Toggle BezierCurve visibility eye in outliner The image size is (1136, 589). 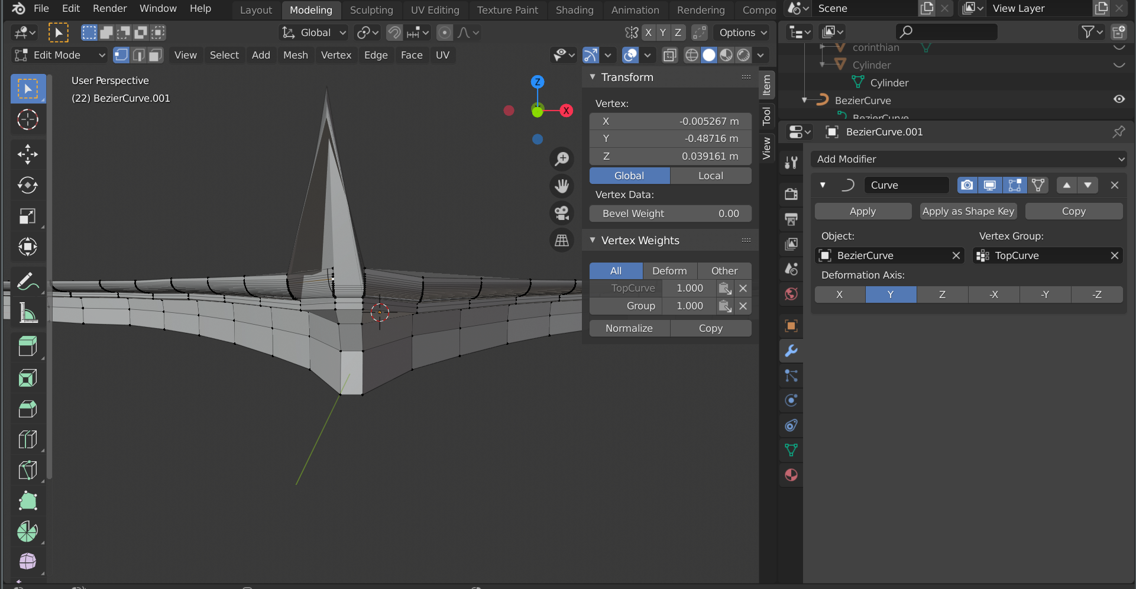(x=1119, y=99)
